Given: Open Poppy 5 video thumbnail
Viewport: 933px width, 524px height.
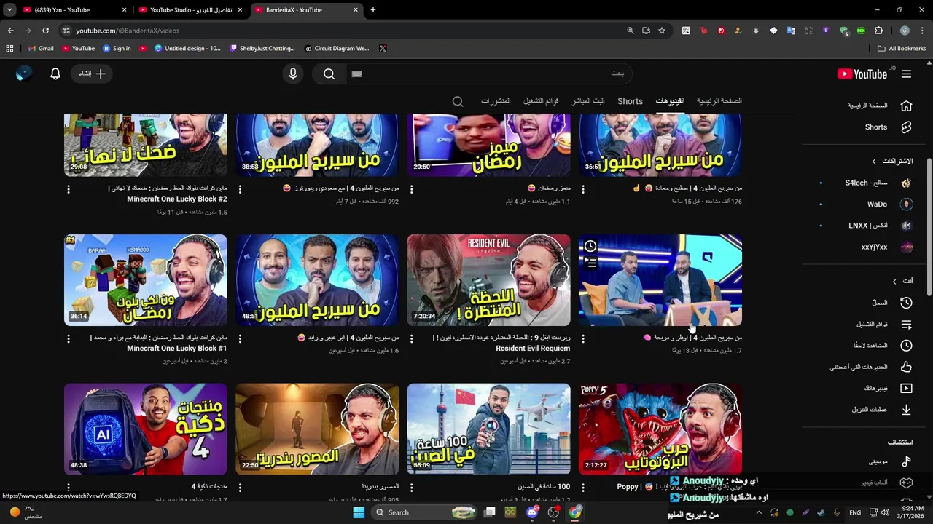Looking at the screenshot, I should click(x=660, y=429).
